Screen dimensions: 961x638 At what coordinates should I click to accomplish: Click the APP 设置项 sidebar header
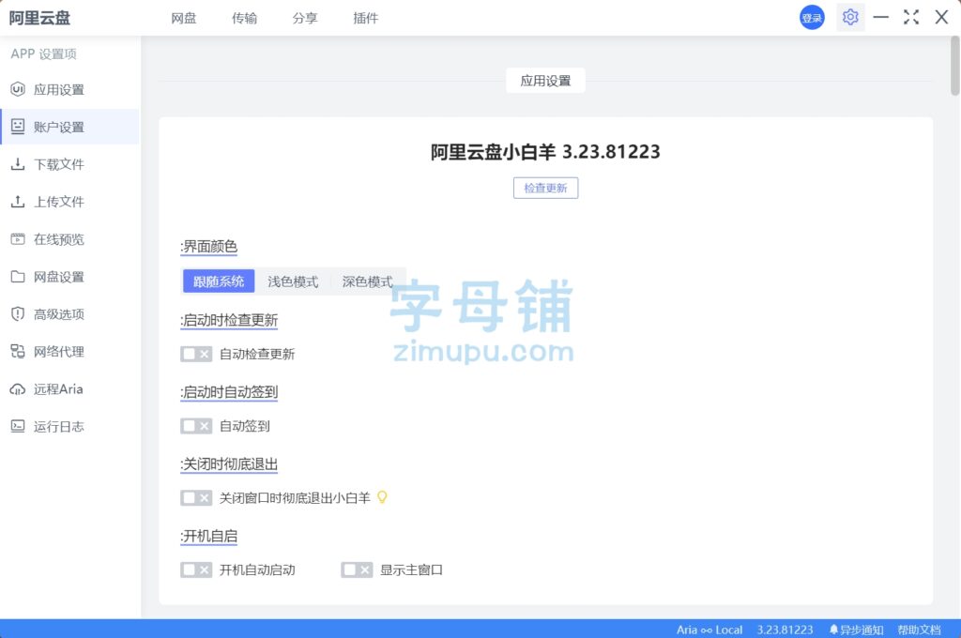[x=43, y=53]
